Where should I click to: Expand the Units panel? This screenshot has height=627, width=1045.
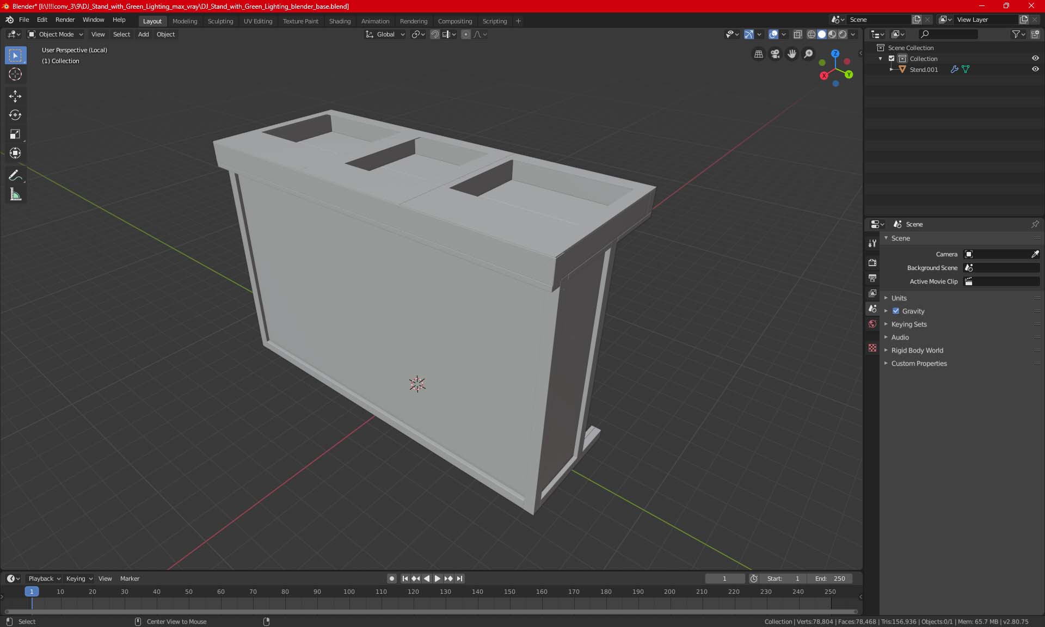(899, 298)
